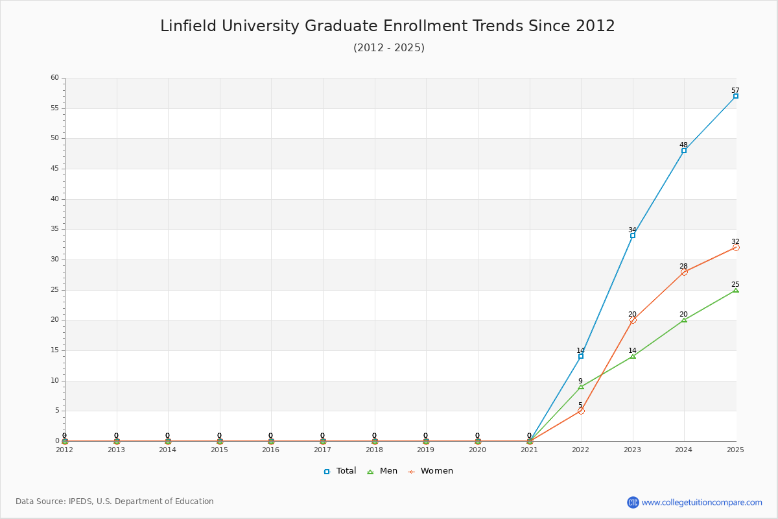Image resolution: width=778 pixels, height=519 pixels.
Task: Select the Total 2022 square marker labeled 14
Action: [581, 356]
